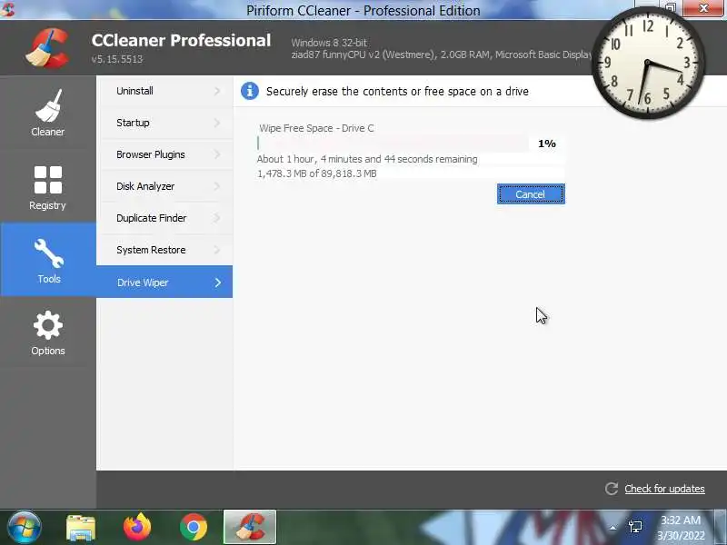Click the CCleaner title bar icon
Image resolution: width=727 pixels, height=545 pixels.
click(7, 9)
